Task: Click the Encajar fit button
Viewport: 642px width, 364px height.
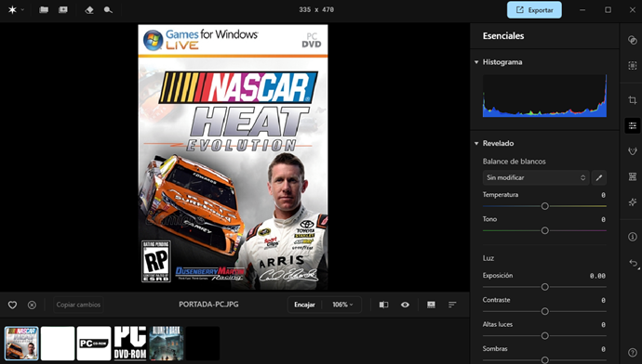Action: click(304, 305)
